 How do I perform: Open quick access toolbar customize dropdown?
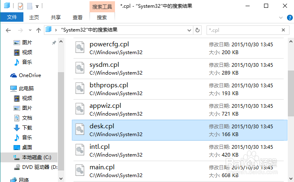(x=37, y=7)
